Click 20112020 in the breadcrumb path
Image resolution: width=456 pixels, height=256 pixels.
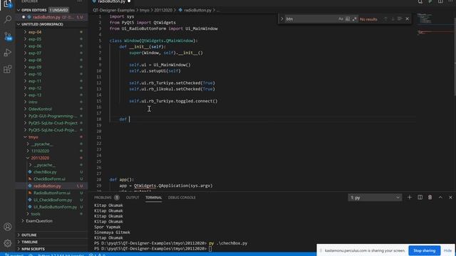click(163, 10)
